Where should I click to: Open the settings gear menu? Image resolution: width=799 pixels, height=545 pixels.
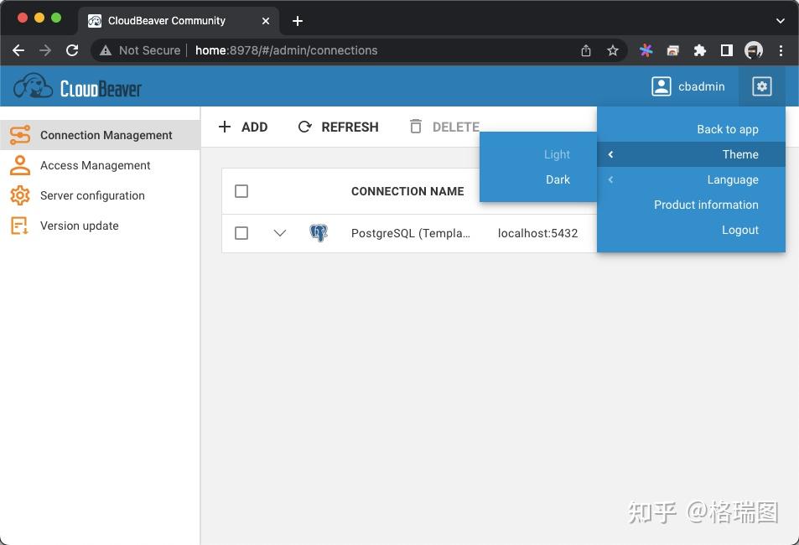click(x=760, y=86)
